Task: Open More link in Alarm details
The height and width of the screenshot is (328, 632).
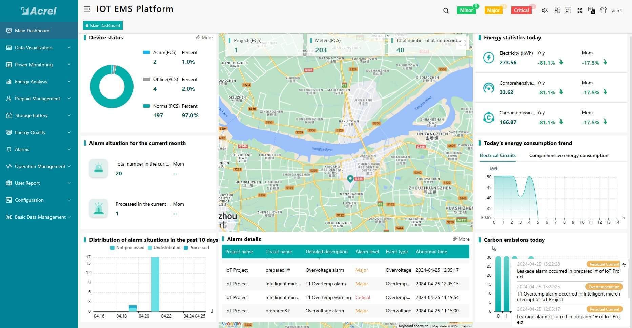Action: tap(461, 239)
